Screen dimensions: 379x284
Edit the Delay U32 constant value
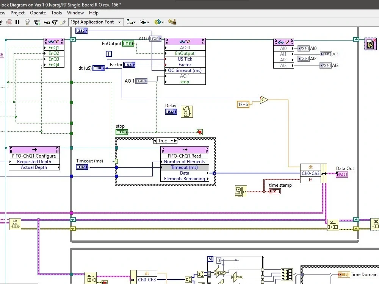(171, 112)
